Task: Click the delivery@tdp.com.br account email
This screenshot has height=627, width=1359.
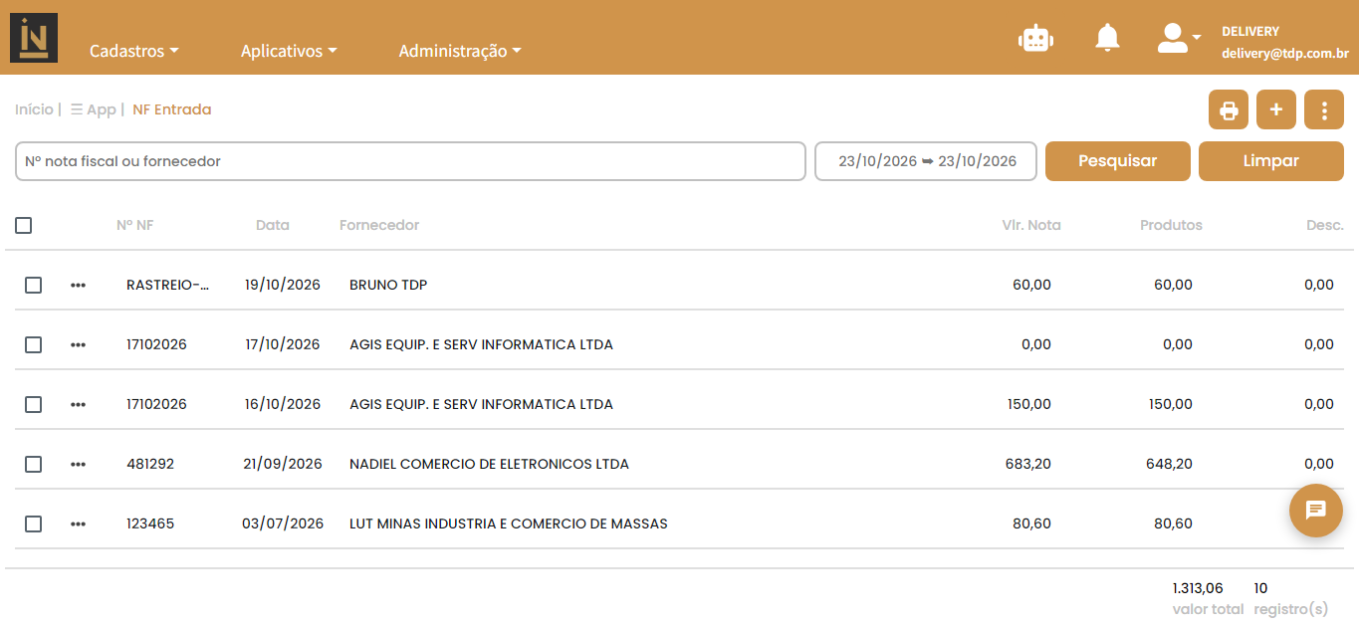Action: 1285,55
